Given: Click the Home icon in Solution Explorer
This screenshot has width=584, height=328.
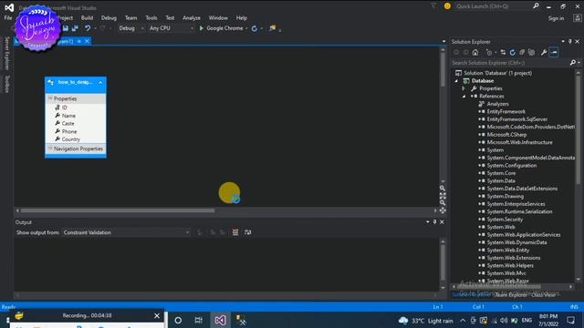Looking at the screenshot, I should [475, 53].
